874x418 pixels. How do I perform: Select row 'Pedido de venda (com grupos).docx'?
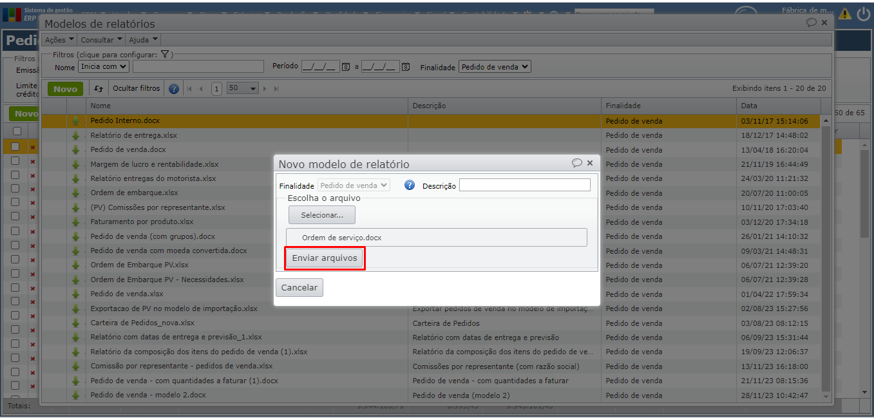click(431, 236)
